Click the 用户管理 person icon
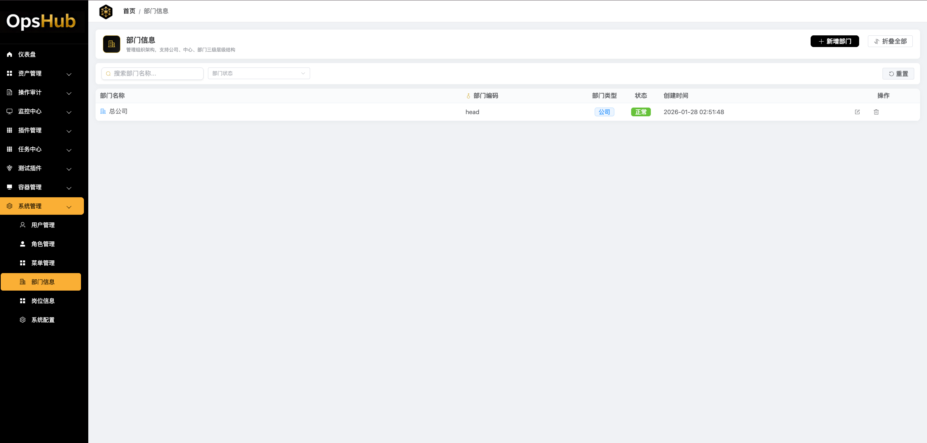Screen dimensions: 927x443 [x=23, y=225]
